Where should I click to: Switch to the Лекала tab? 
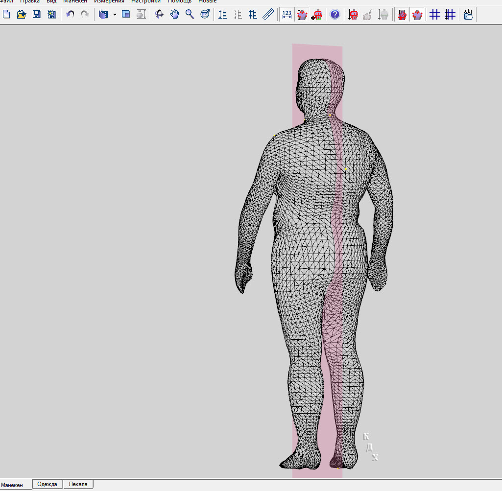tap(78, 484)
